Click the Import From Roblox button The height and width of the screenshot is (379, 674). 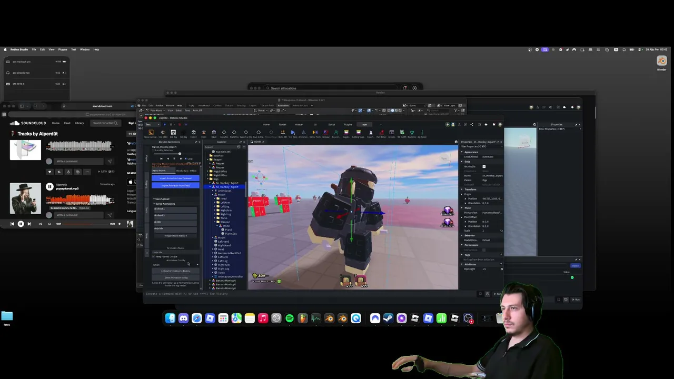coord(175,235)
